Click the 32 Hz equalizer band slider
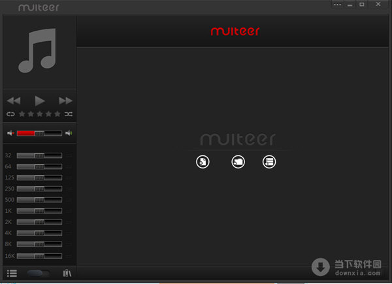The width and height of the screenshot is (392, 284). click(39, 155)
